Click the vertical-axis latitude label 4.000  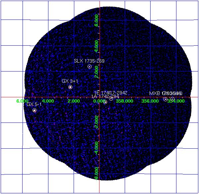(97, 46)
